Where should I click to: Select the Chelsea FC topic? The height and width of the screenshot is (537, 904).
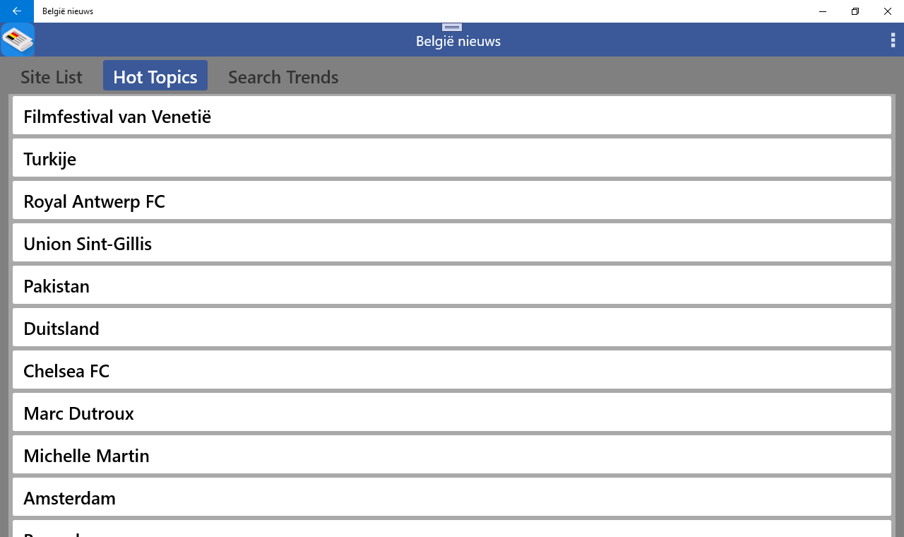click(452, 370)
